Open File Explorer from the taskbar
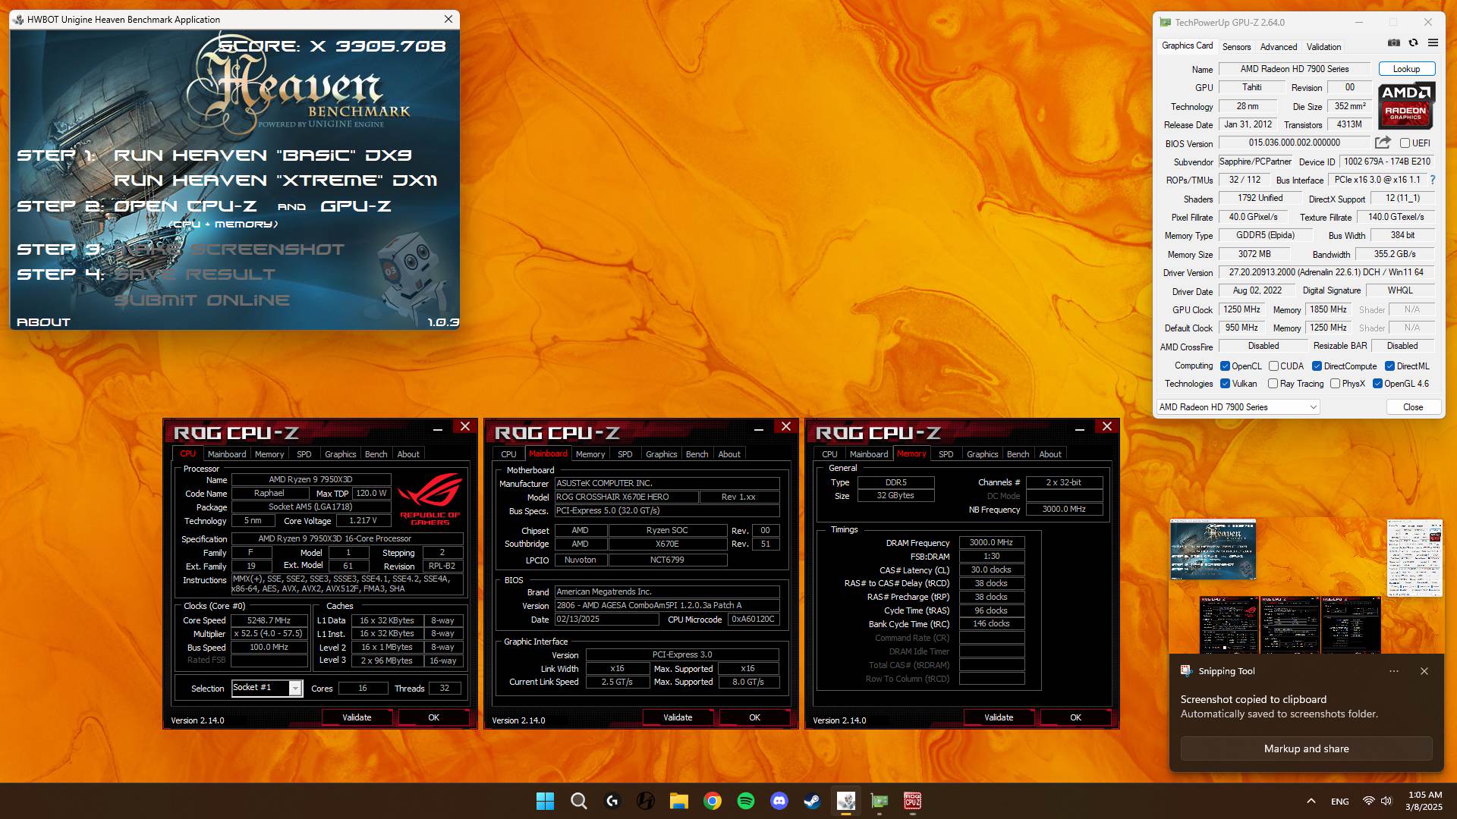The height and width of the screenshot is (819, 1457). (678, 801)
